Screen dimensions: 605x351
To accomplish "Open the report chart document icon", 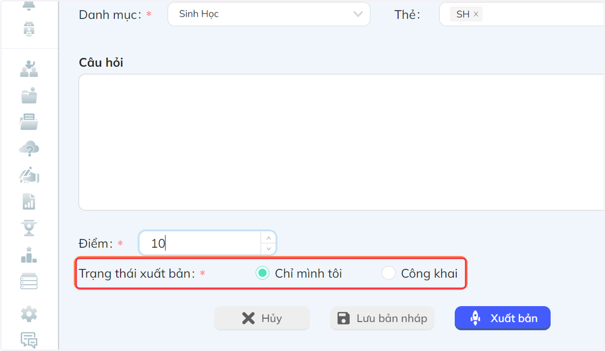I will [x=29, y=201].
